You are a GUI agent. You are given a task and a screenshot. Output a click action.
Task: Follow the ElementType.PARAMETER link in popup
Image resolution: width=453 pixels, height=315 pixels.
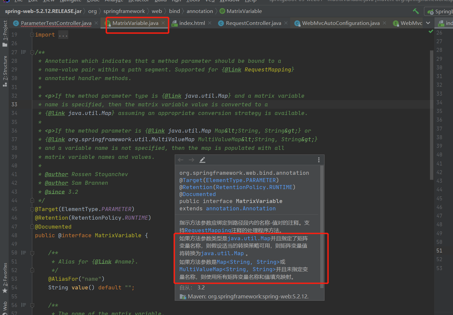(241, 180)
